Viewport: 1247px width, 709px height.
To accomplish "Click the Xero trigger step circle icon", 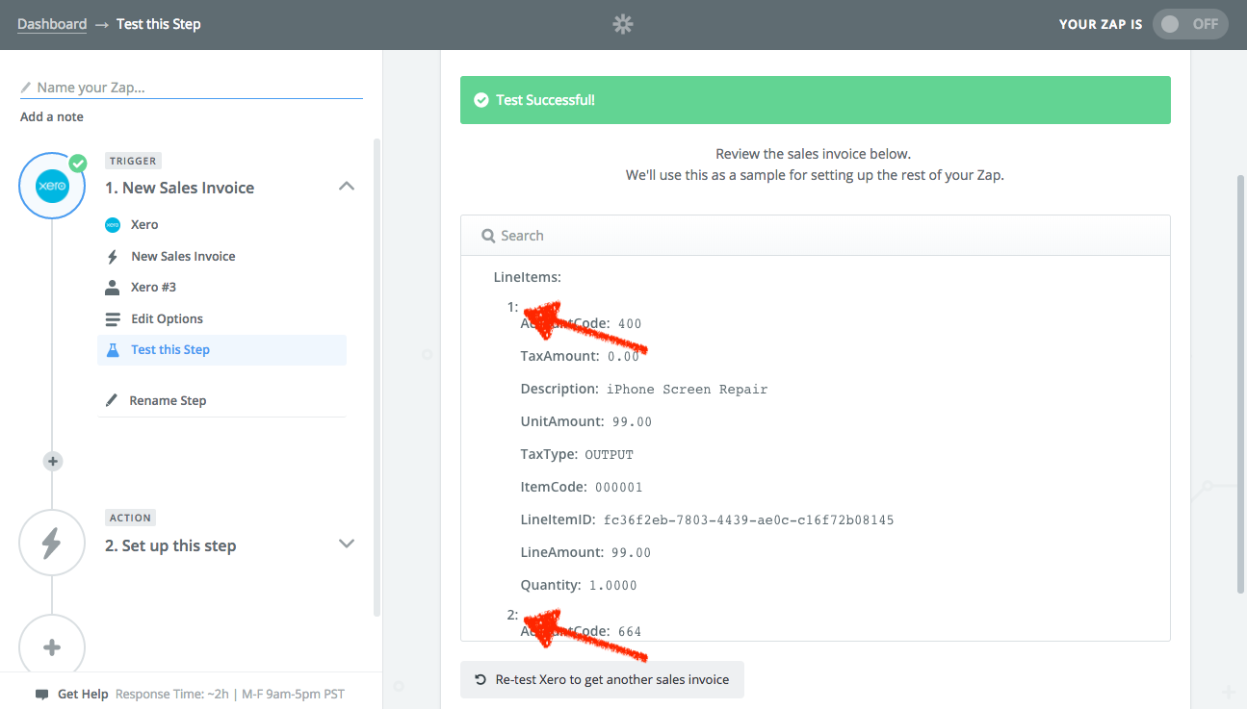I will tap(52, 186).
